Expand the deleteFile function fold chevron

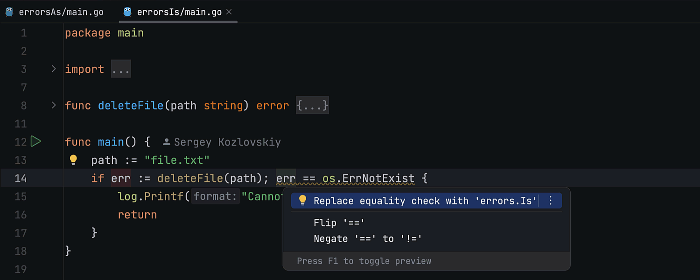54,105
